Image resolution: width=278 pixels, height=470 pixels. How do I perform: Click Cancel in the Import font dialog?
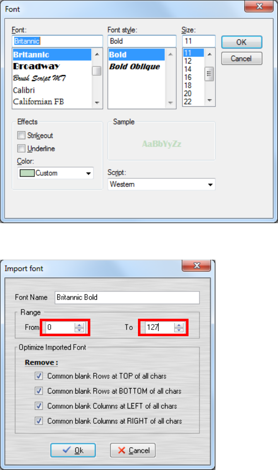[133, 450]
